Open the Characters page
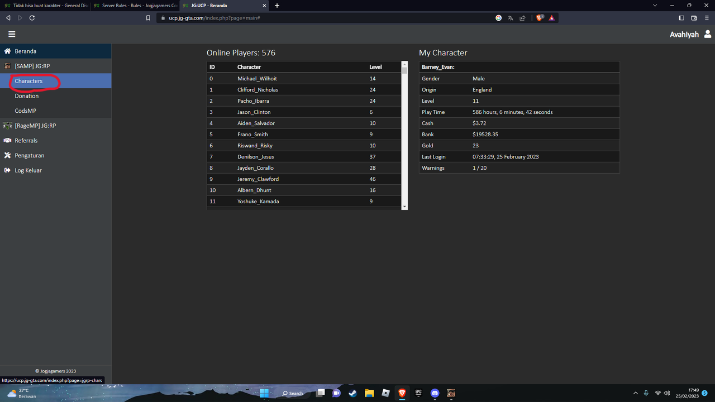 click(x=56, y=81)
